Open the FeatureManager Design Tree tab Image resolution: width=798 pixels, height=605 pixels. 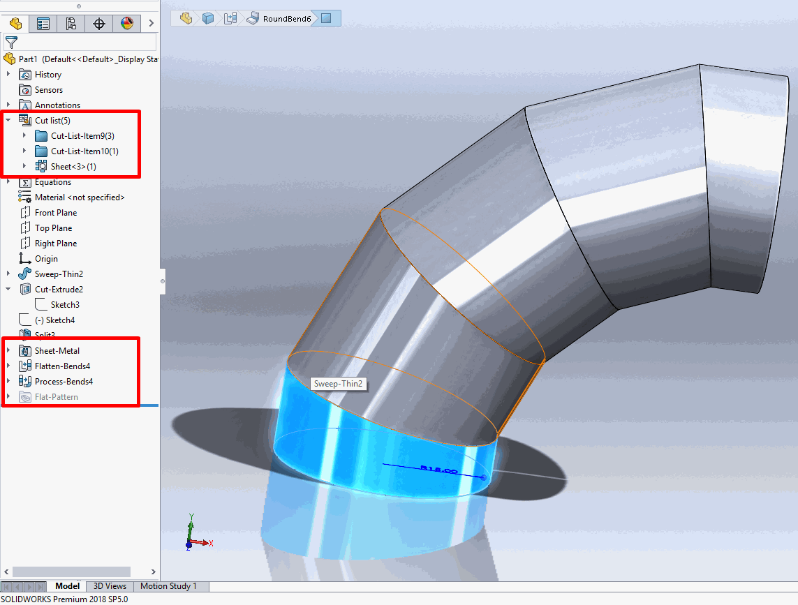click(15, 23)
